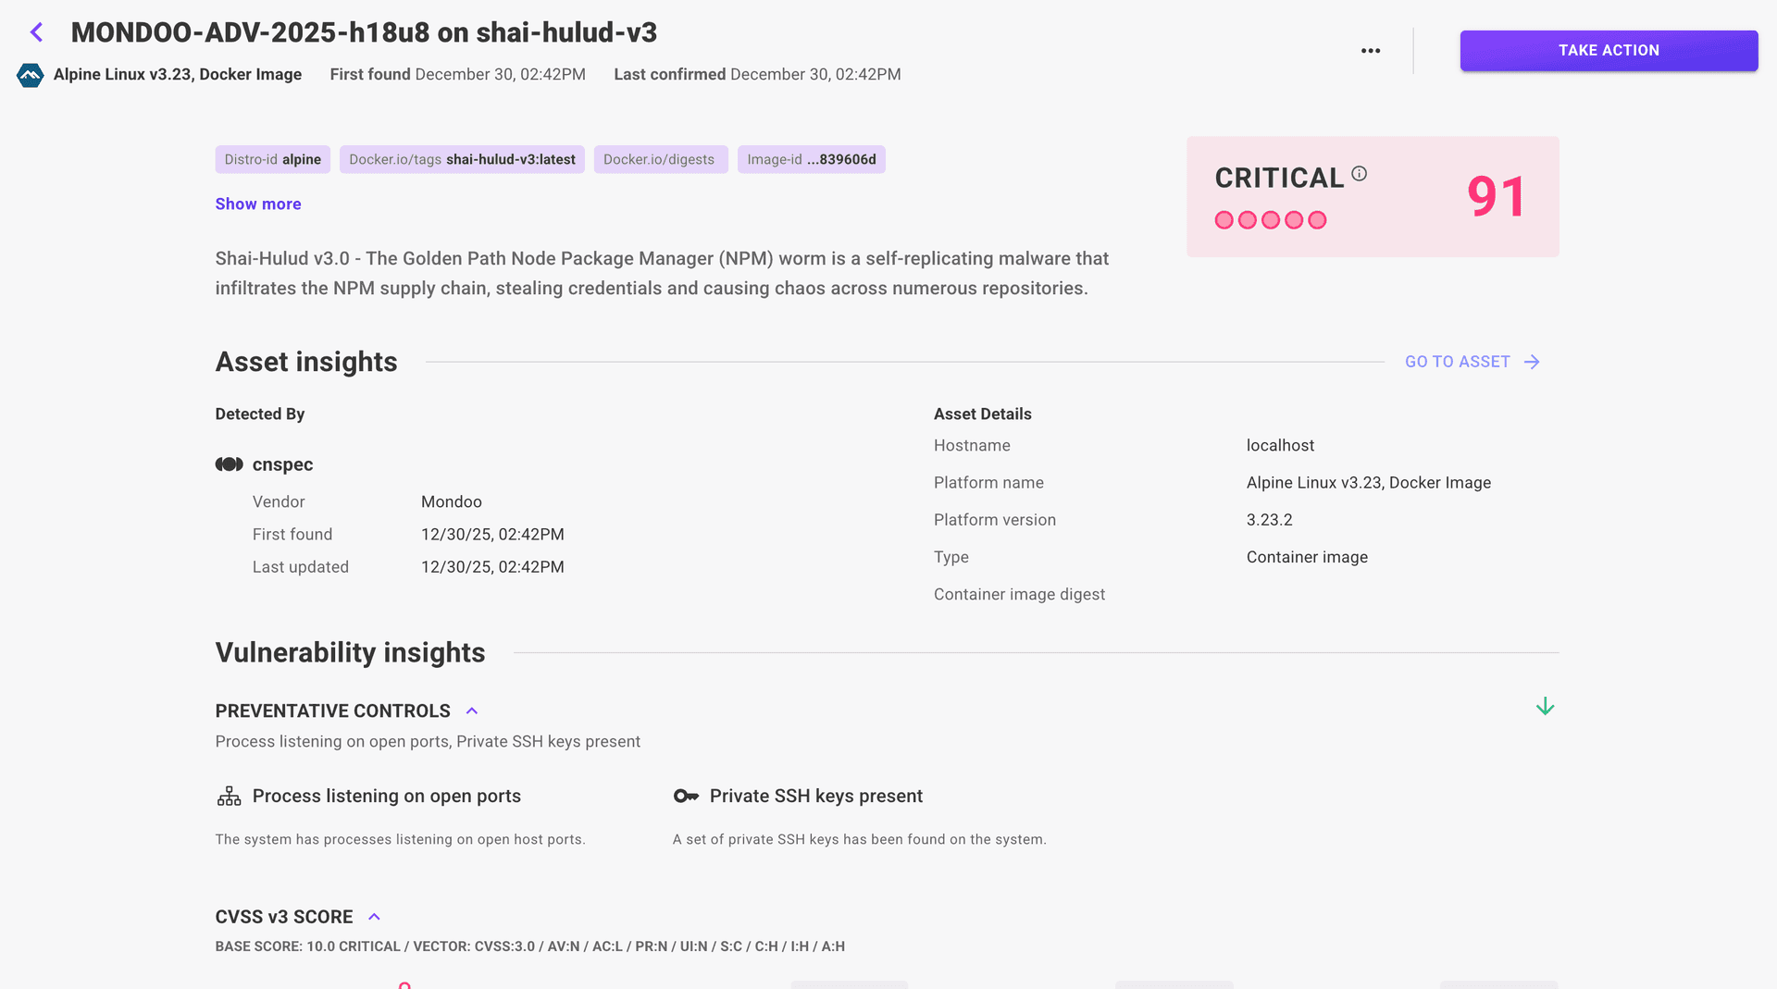Select the shai-hulud-v3:latest tag chip
1777x989 pixels.
click(461, 159)
